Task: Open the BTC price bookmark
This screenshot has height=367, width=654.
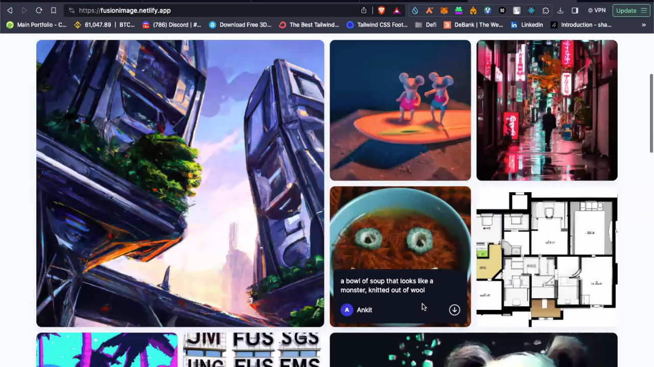Action: [x=104, y=24]
